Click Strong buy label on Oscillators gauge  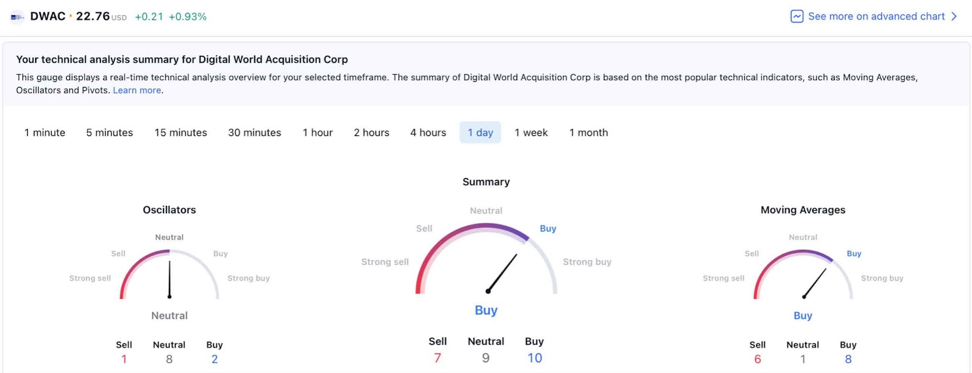coord(248,278)
